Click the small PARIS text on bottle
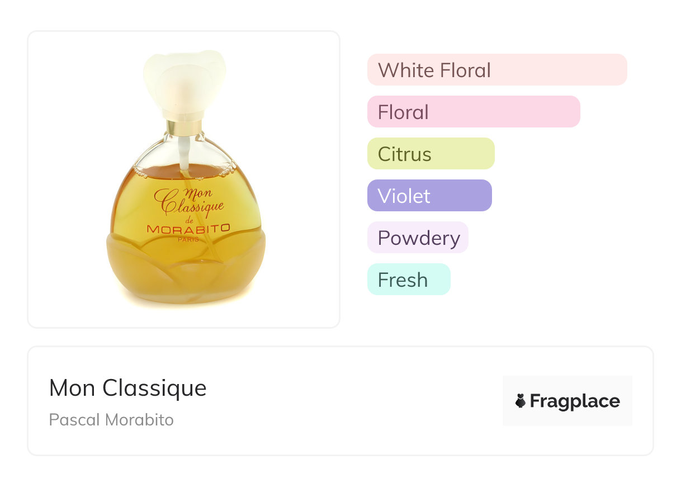This screenshot has height=483, width=681. (188, 239)
